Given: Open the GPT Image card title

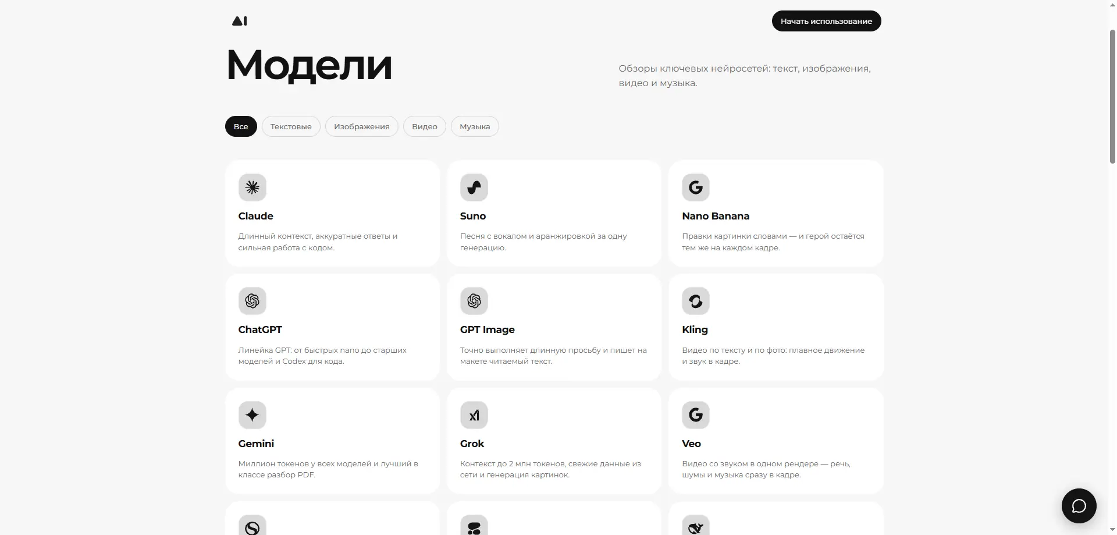Looking at the screenshot, I should coord(488,329).
